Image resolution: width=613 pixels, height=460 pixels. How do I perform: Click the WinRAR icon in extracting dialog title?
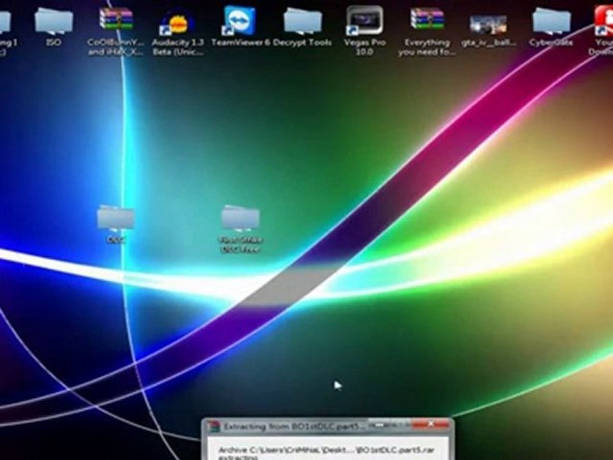pyautogui.click(x=214, y=426)
